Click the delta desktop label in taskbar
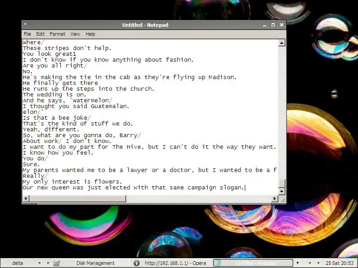 [17, 263]
